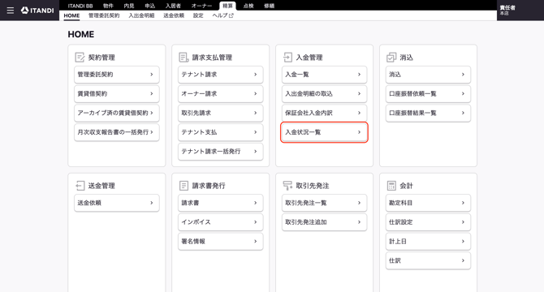Switch to the オーナー top tab
Image resolution: width=544 pixels, height=292 pixels.
(x=201, y=6)
